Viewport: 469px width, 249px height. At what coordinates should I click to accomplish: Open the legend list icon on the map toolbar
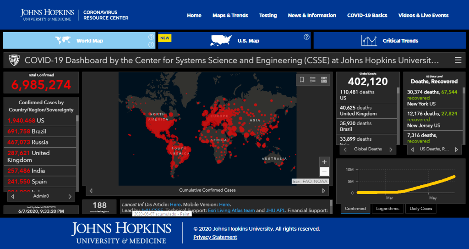[x=313, y=80]
